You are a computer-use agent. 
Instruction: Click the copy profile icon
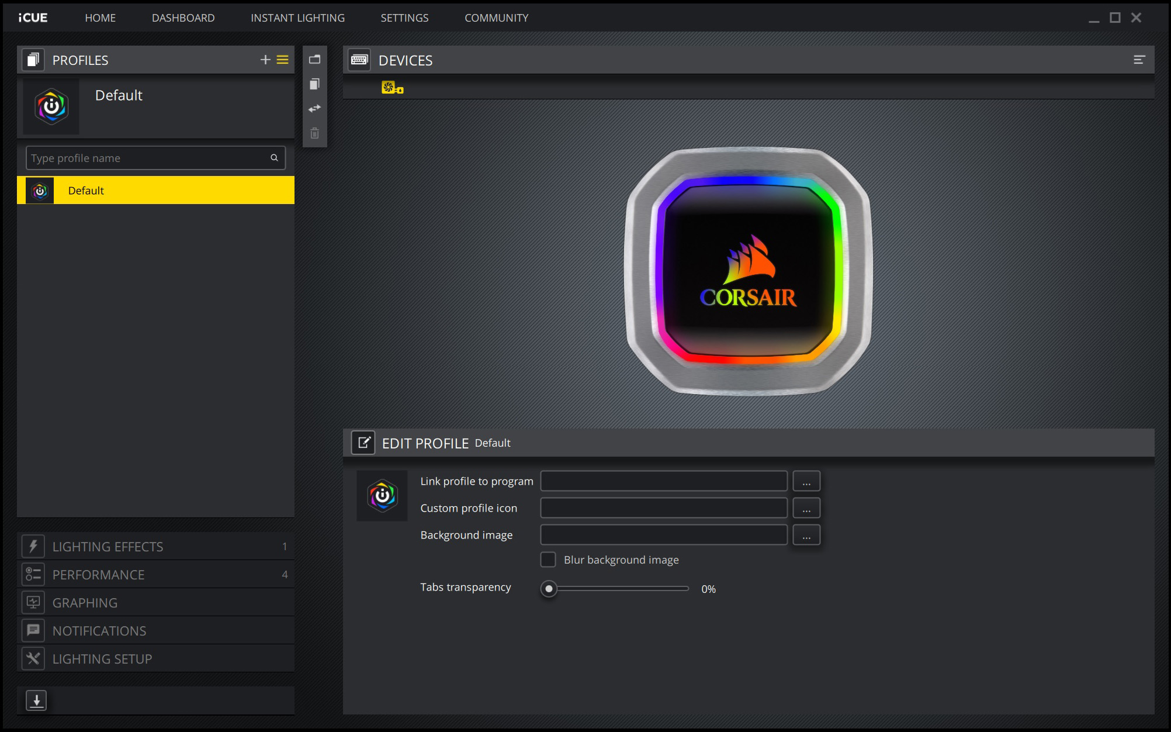(314, 84)
